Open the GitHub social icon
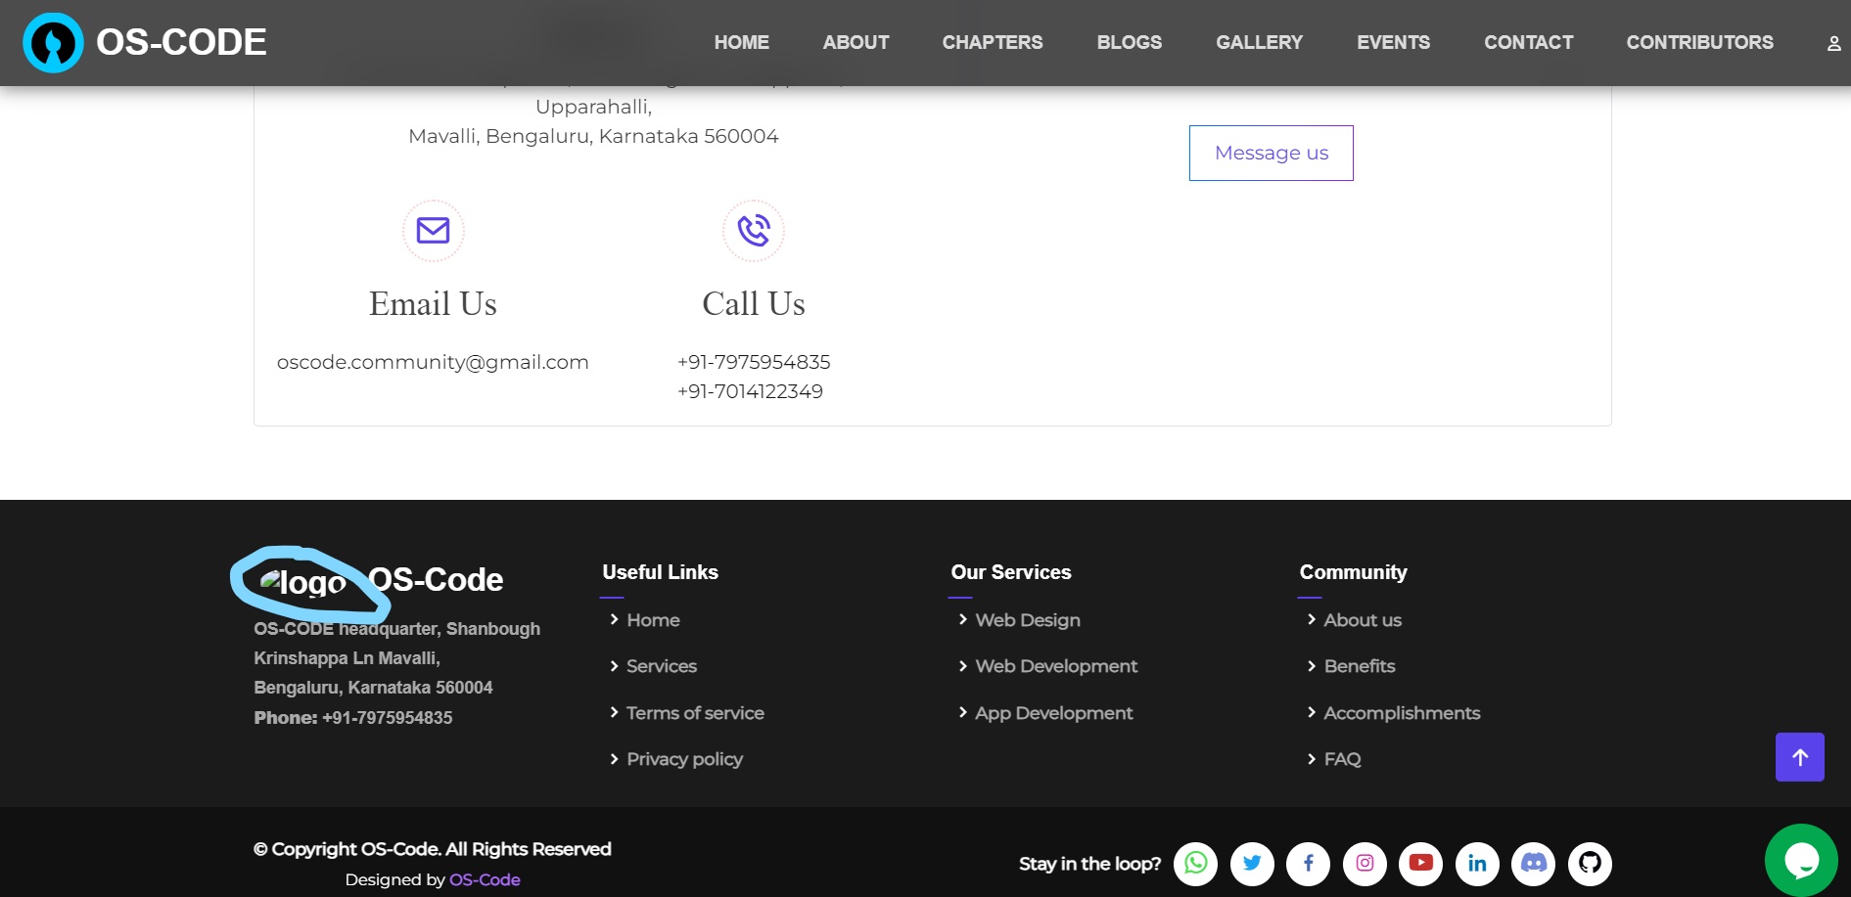This screenshot has width=1851, height=897. pos(1590,864)
